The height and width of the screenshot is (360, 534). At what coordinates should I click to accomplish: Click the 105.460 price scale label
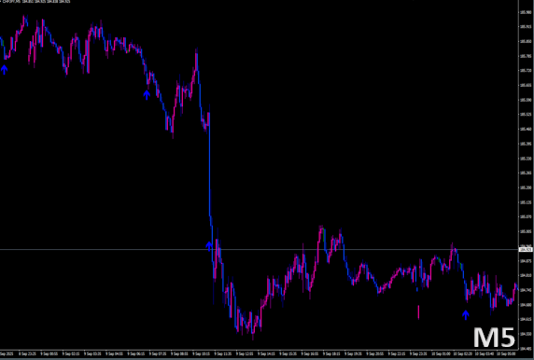(x=526, y=129)
